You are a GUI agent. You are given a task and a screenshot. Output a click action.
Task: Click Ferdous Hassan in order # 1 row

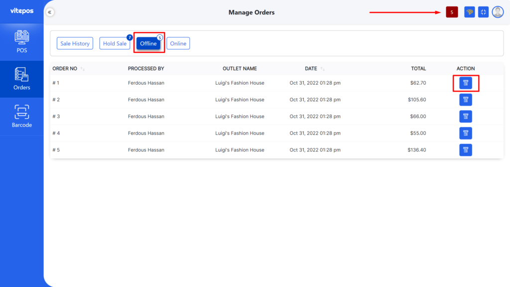[146, 83]
